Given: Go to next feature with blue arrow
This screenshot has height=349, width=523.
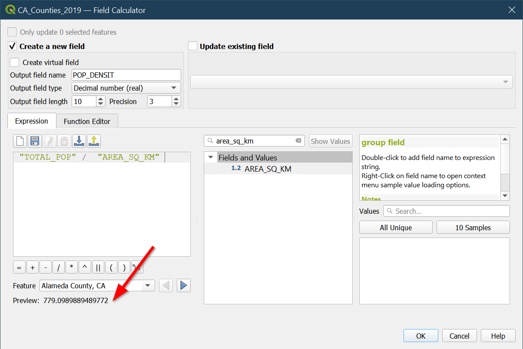Looking at the screenshot, I should tap(183, 285).
